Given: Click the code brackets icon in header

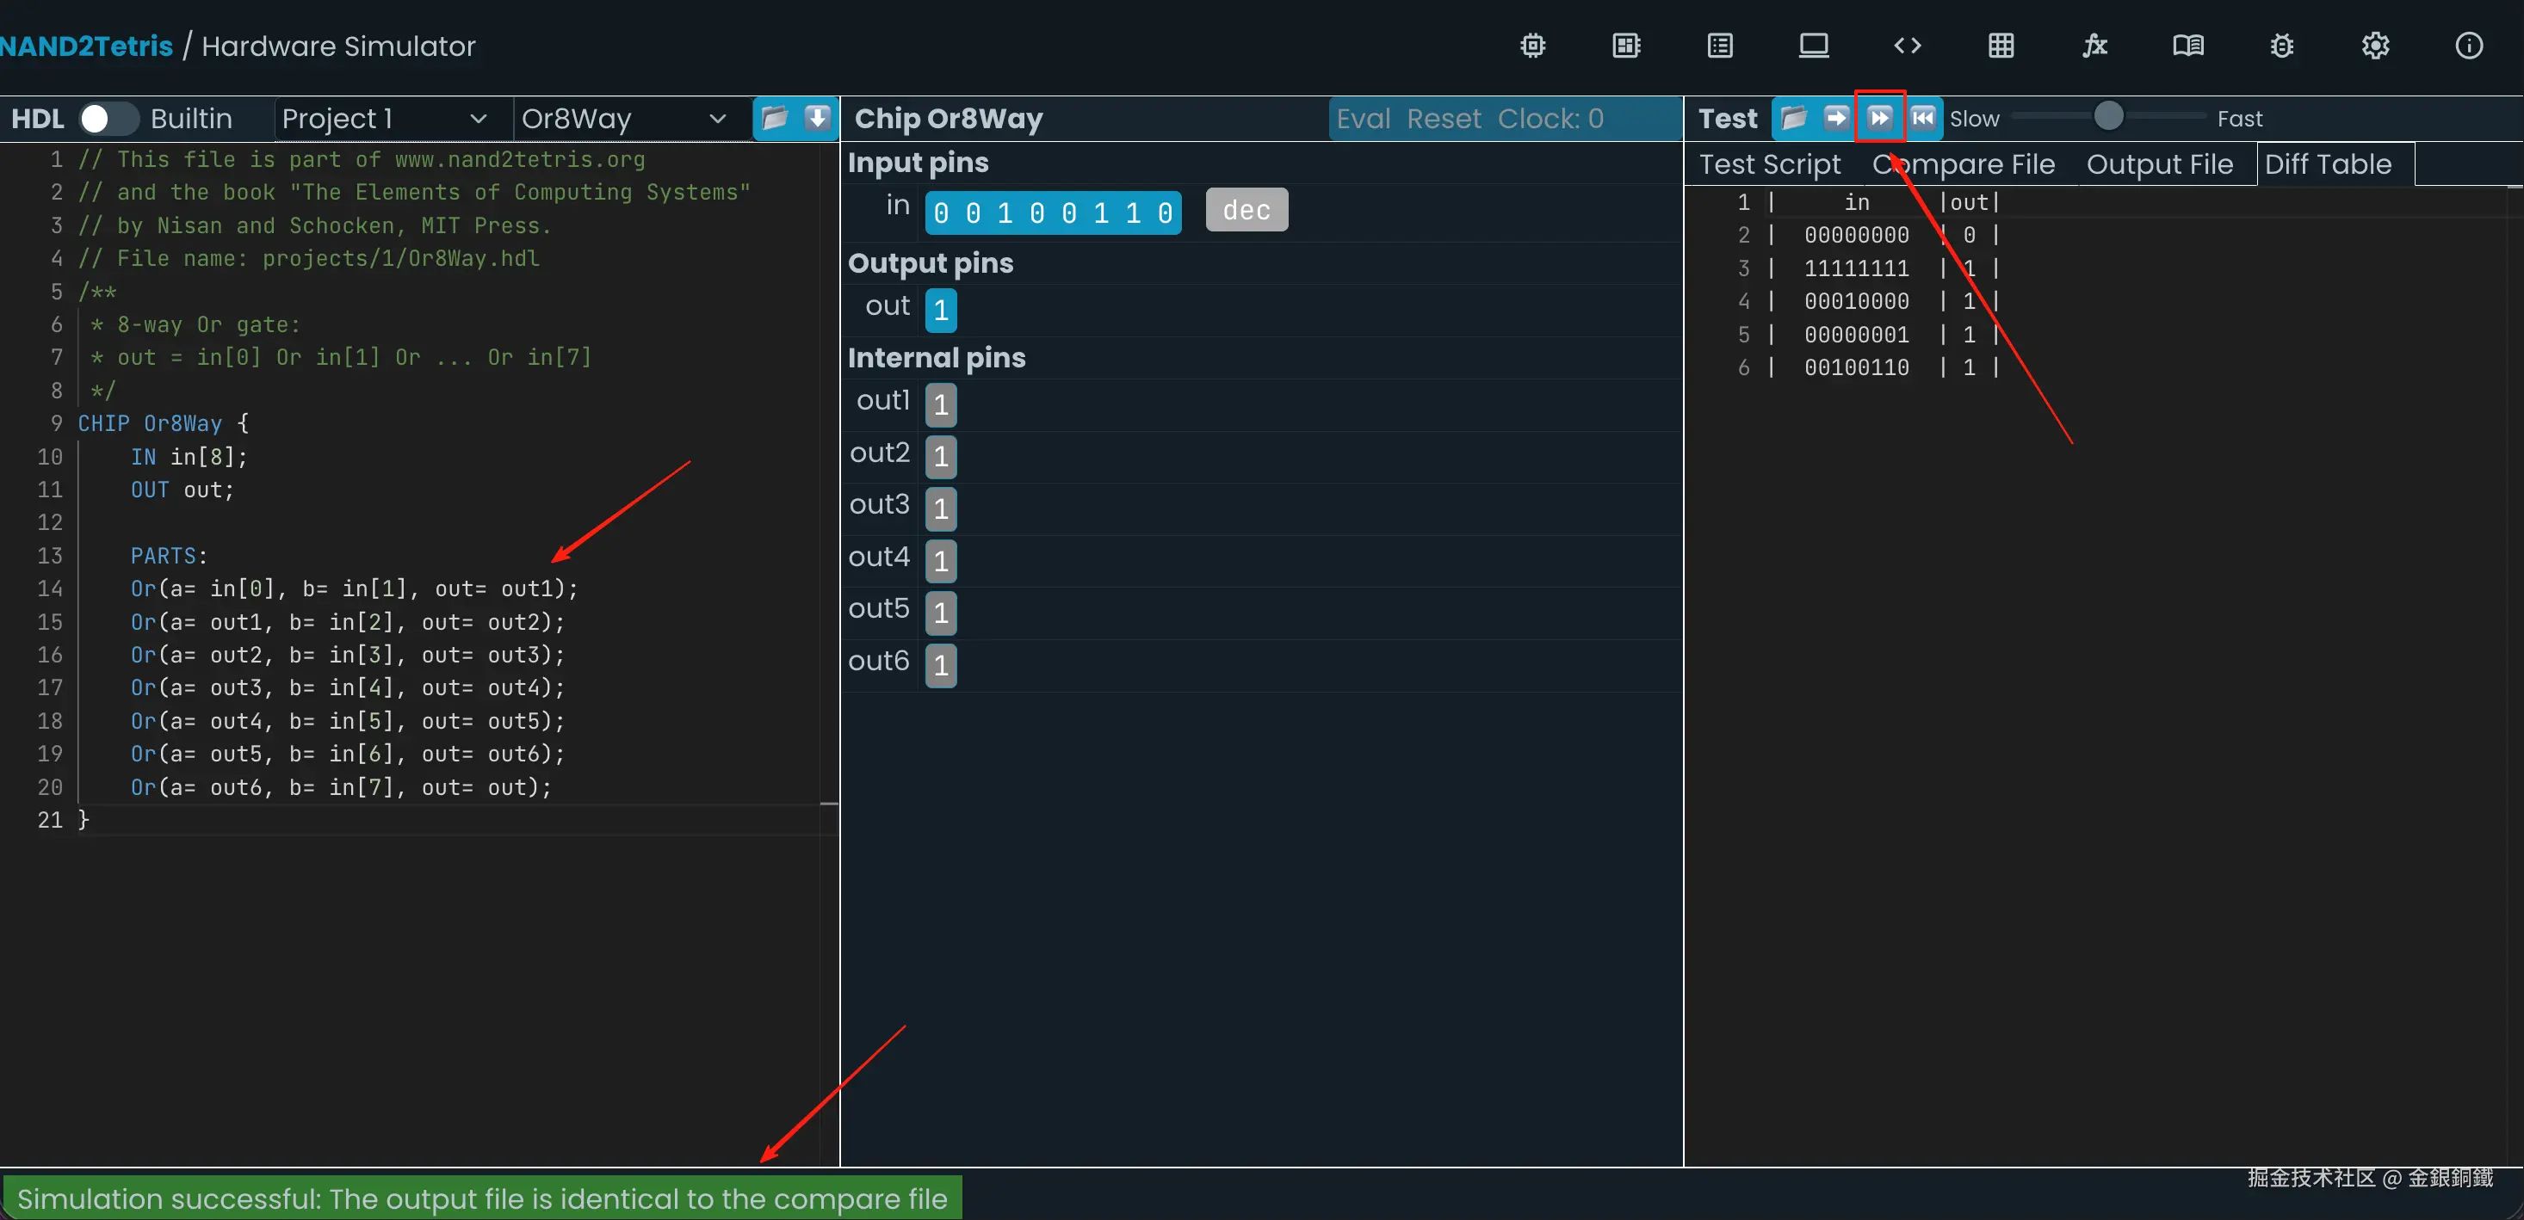Looking at the screenshot, I should pos(1907,46).
